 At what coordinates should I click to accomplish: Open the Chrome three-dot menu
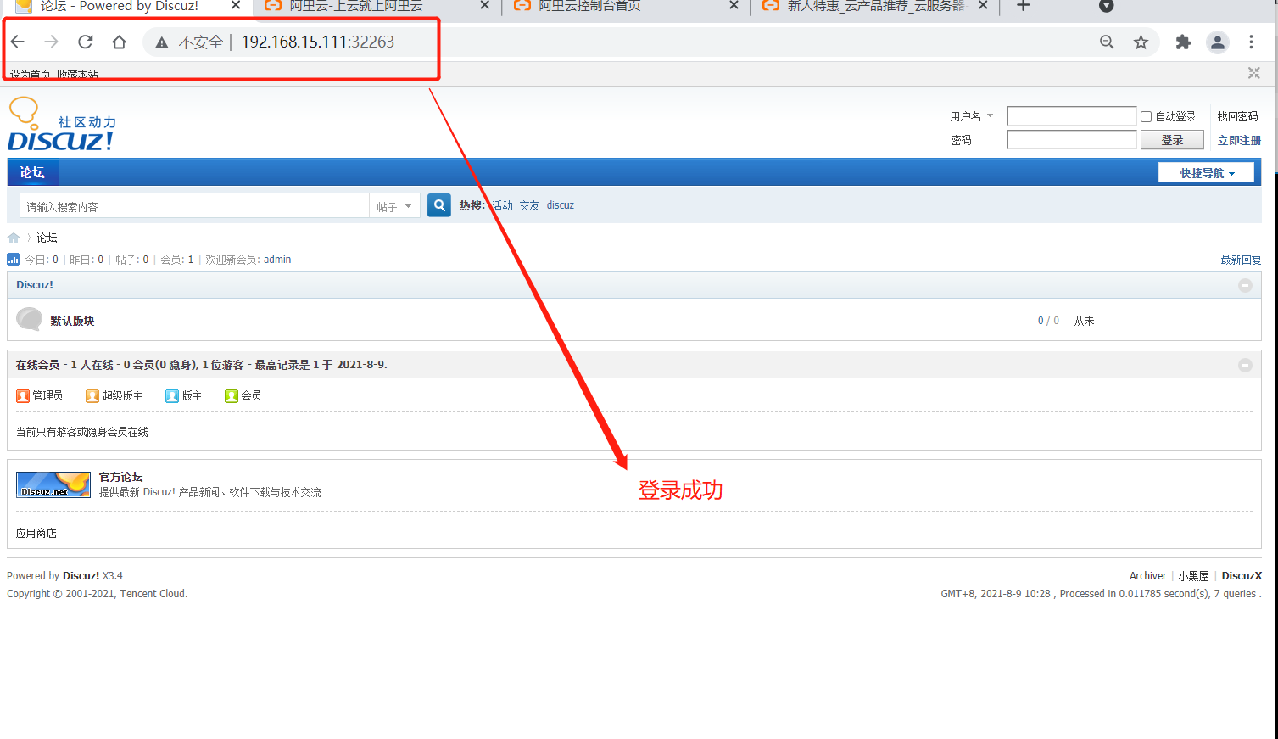[x=1251, y=42]
